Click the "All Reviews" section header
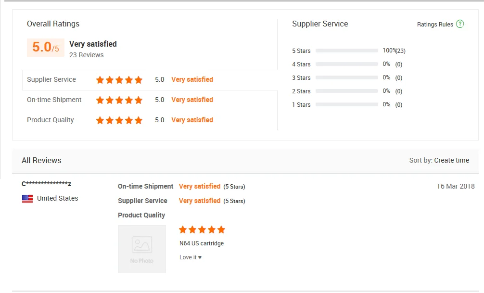484x293 pixels. point(41,160)
